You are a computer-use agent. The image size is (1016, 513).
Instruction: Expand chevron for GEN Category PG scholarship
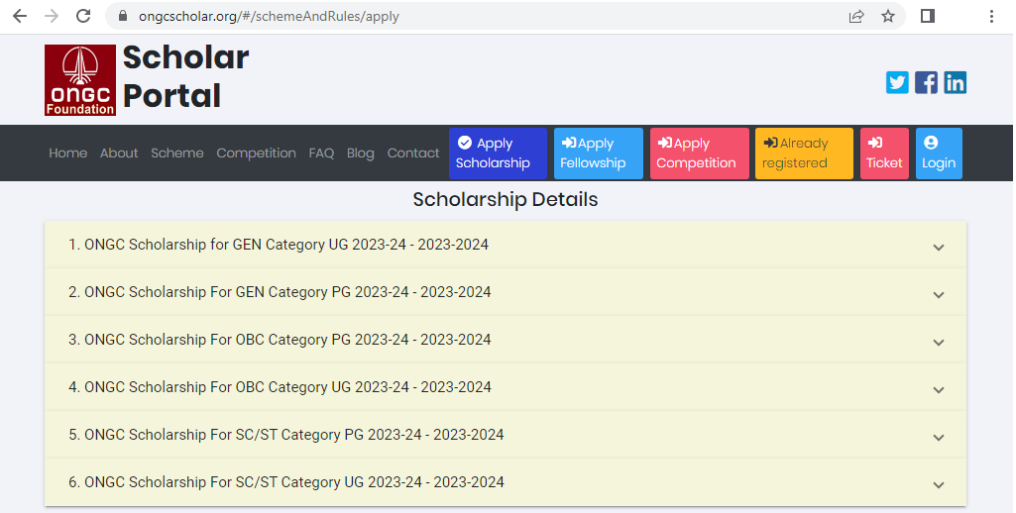click(x=939, y=295)
